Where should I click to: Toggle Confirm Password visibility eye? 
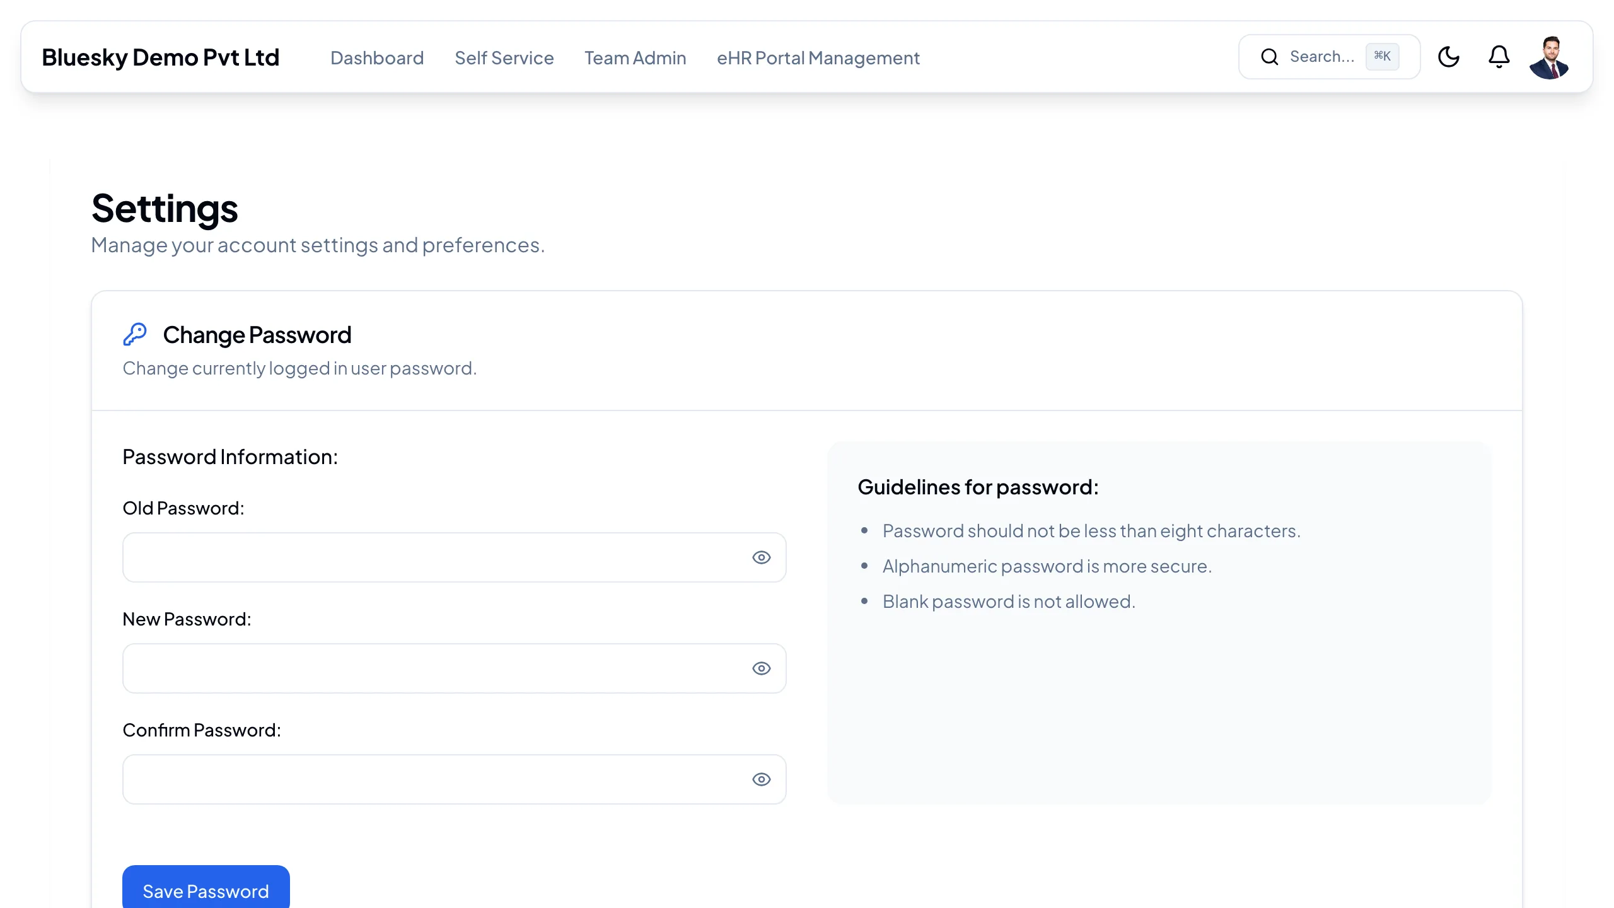[761, 779]
